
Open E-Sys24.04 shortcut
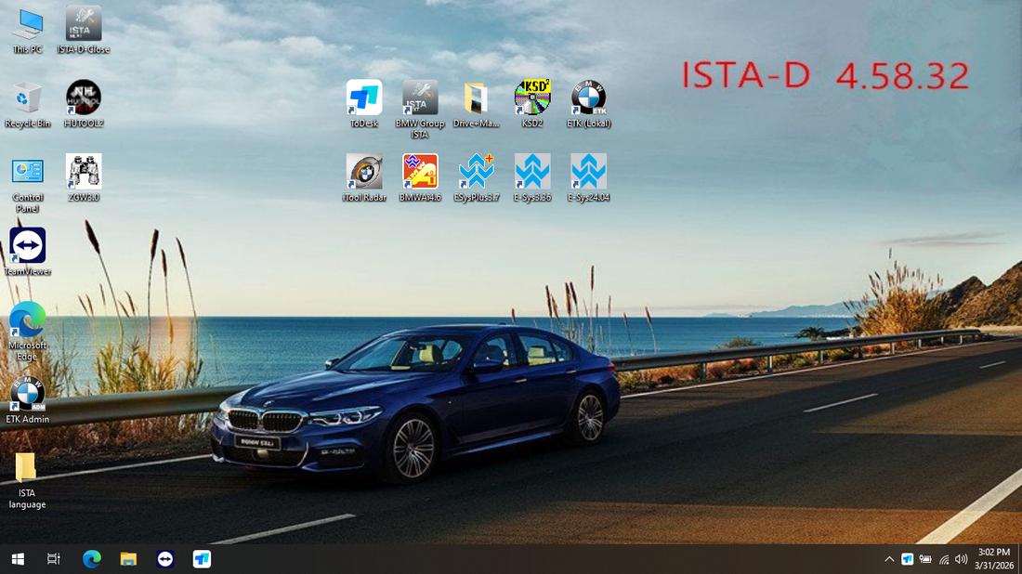tap(588, 178)
